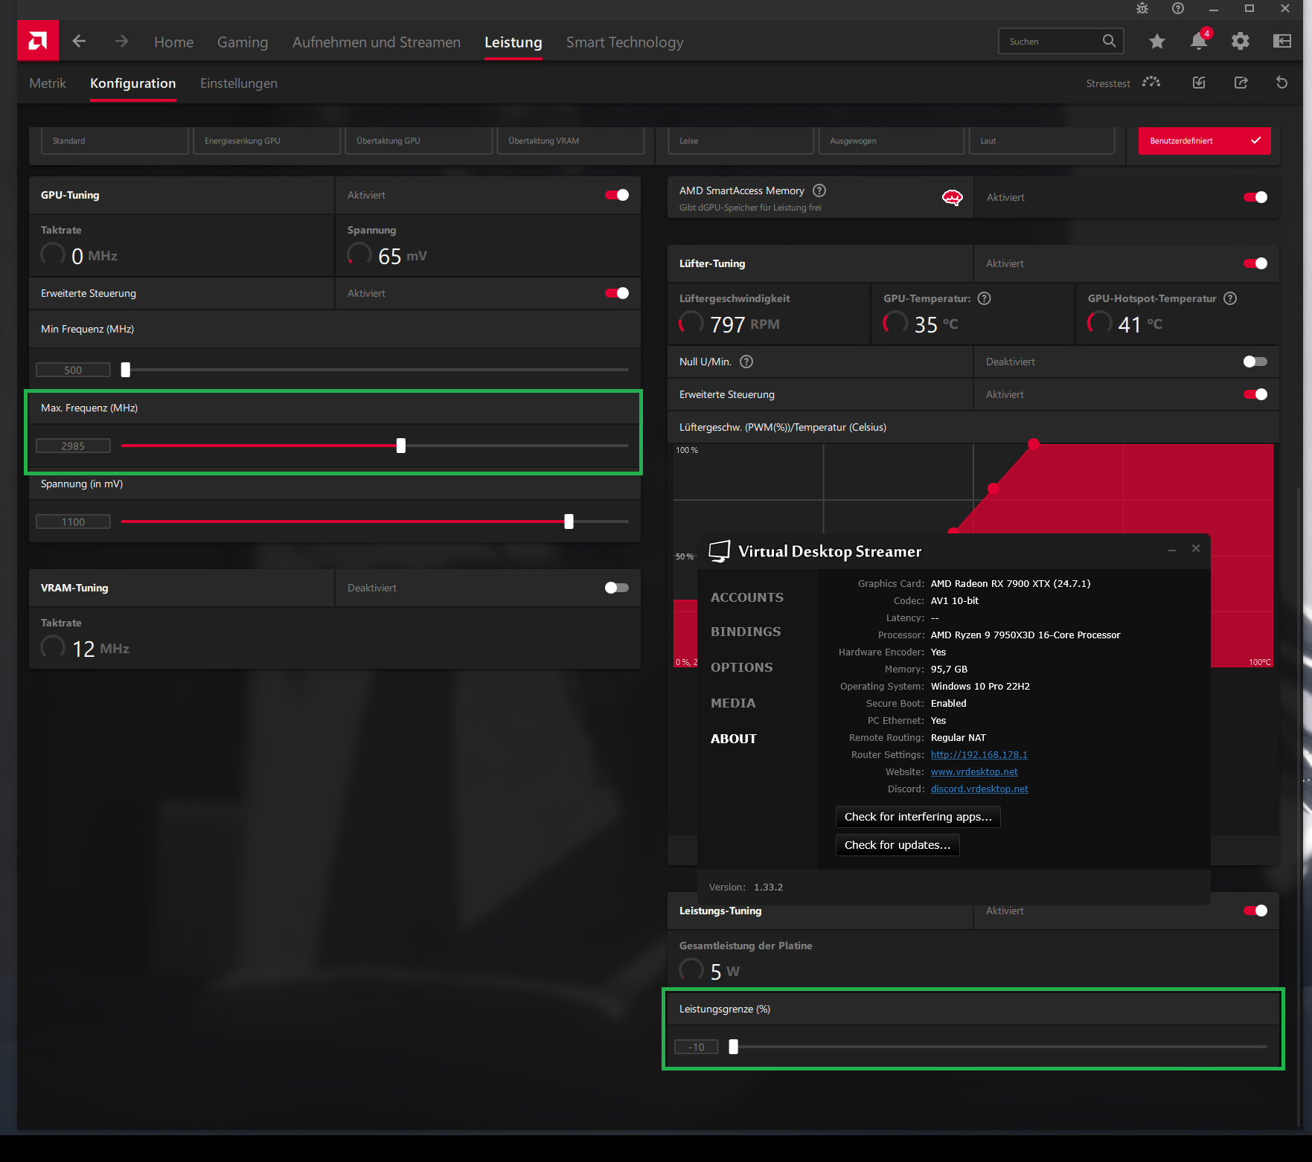Click Check for updates button
The width and height of the screenshot is (1312, 1162).
[x=897, y=845]
